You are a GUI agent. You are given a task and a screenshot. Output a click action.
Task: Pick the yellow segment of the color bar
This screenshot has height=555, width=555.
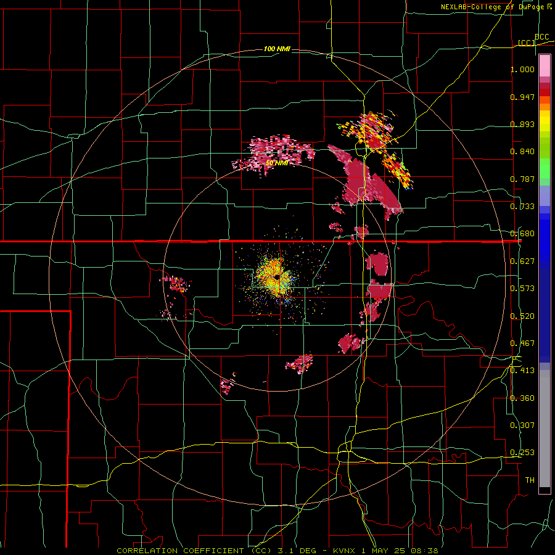point(545,121)
